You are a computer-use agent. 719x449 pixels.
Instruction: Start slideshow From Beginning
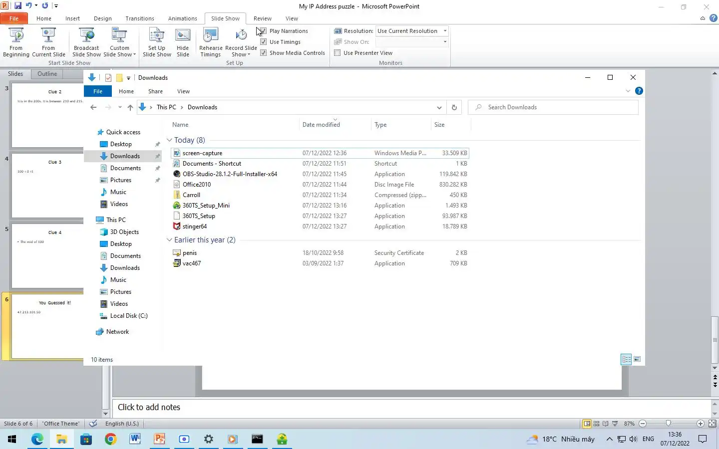click(16, 42)
